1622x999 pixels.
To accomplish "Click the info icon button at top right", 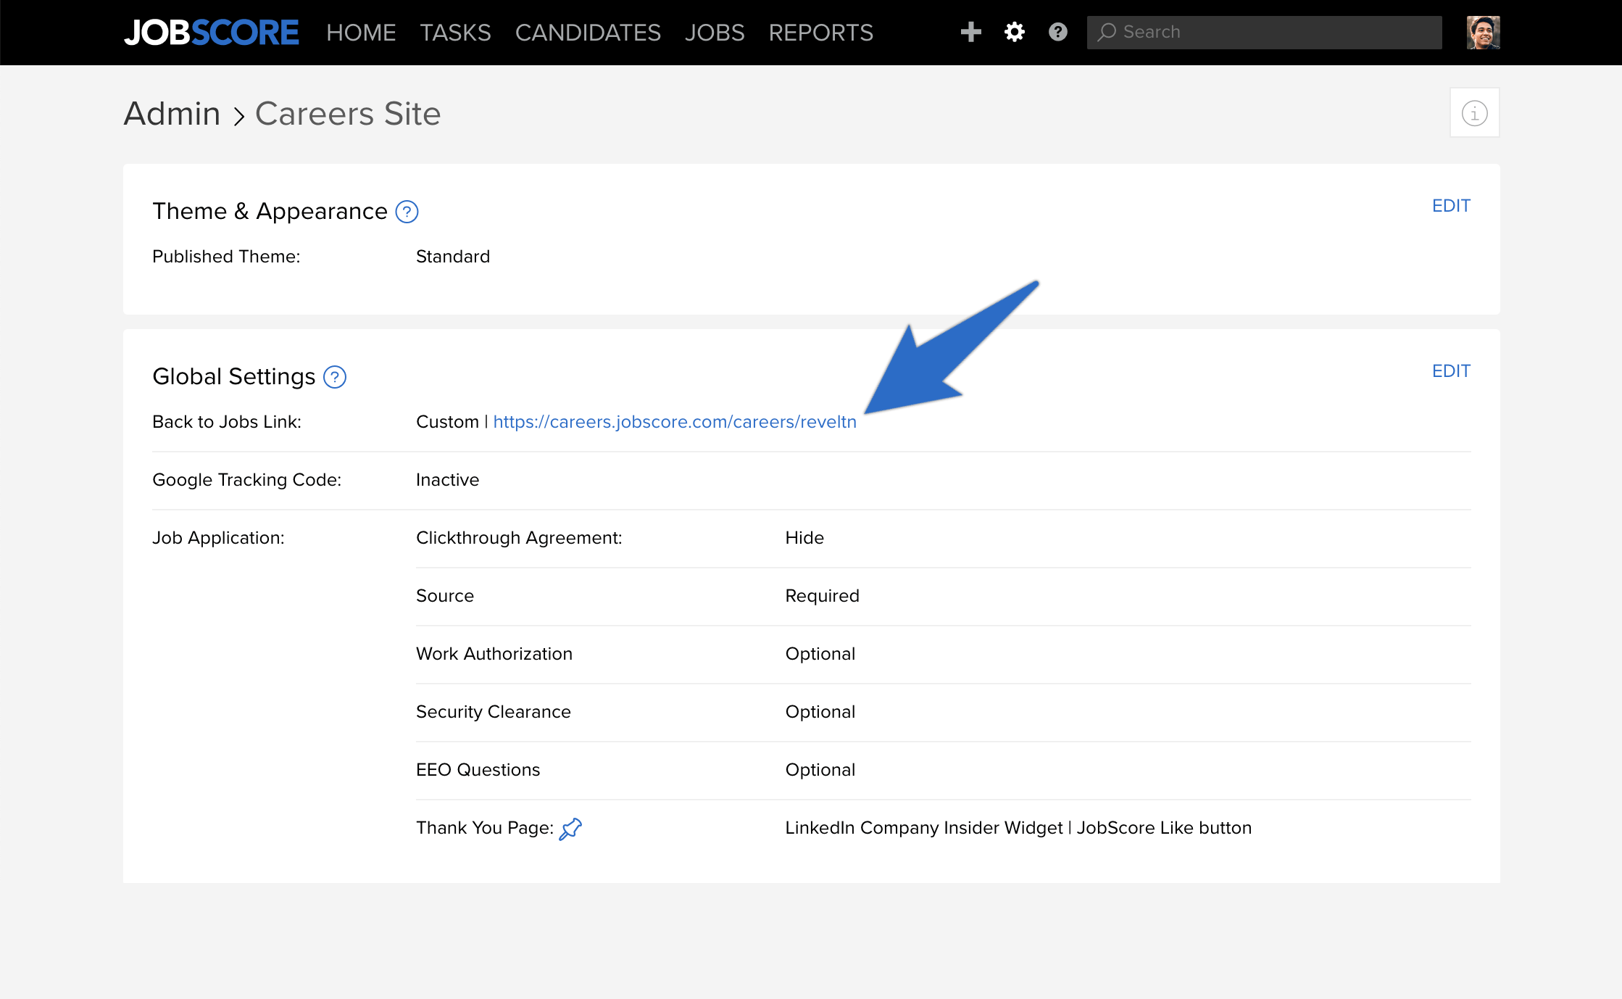I will tap(1474, 113).
